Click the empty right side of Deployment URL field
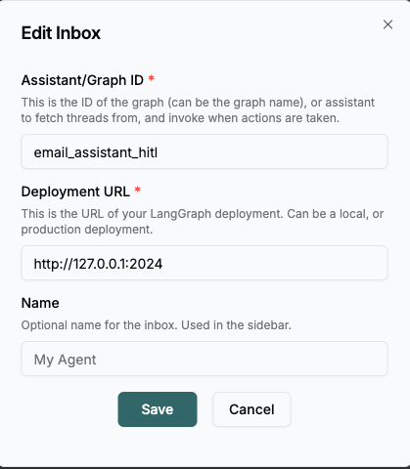The height and width of the screenshot is (469, 410). (x=274, y=263)
